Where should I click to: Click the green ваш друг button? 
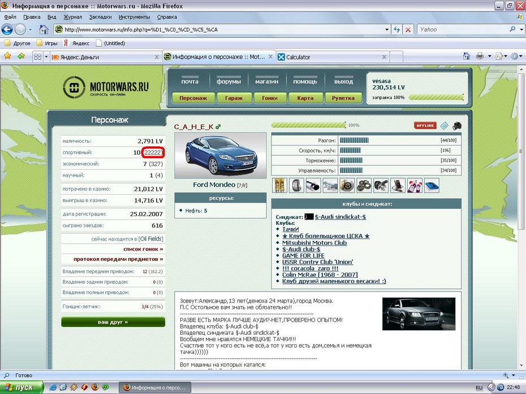pos(113,322)
